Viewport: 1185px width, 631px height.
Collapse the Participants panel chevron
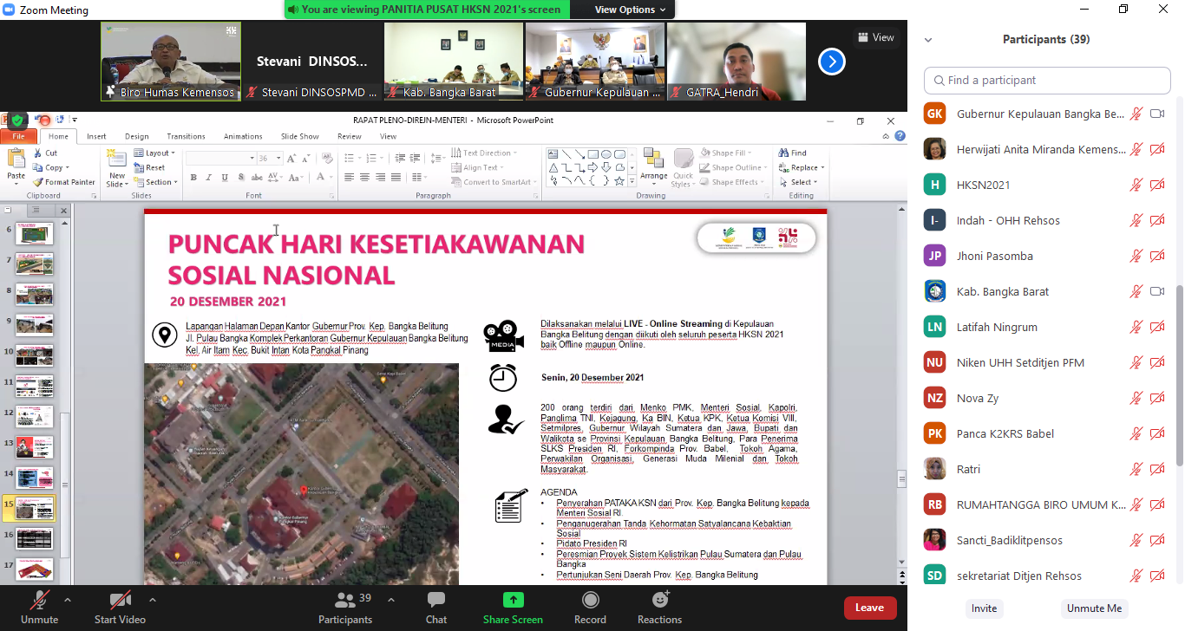pyautogui.click(x=928, y=40)
